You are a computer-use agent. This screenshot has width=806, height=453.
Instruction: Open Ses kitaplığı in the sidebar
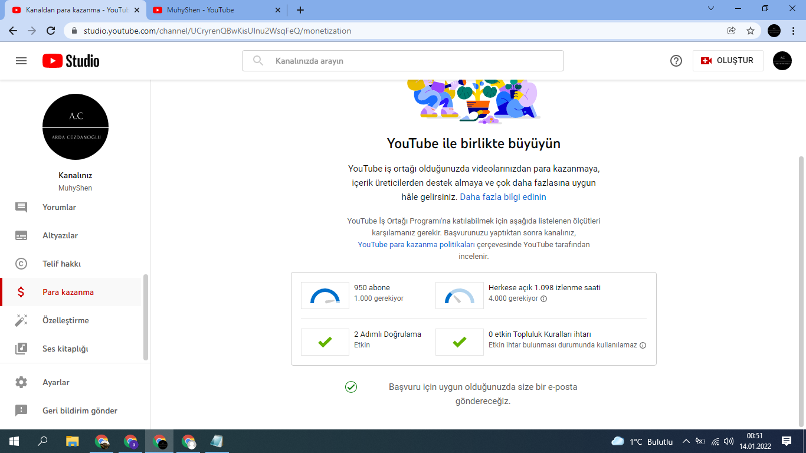tap(71, 349)
